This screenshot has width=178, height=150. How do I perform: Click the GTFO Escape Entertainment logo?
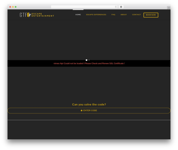tap(37, 15)
